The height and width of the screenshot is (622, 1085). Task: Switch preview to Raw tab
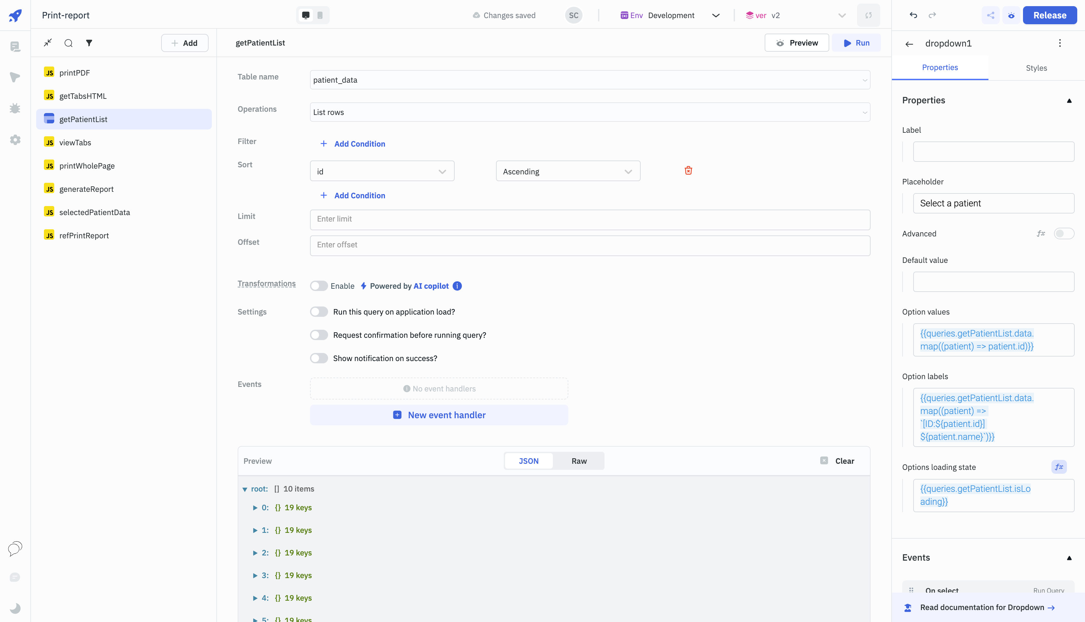tap(579, 461)
